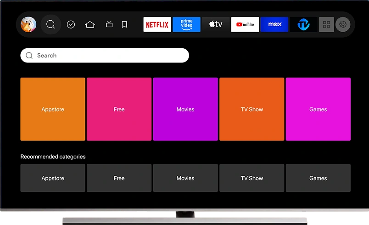Open the purple Movies category tile
The width and height of the screenshot is (369, 225).
tap(185, 109)
